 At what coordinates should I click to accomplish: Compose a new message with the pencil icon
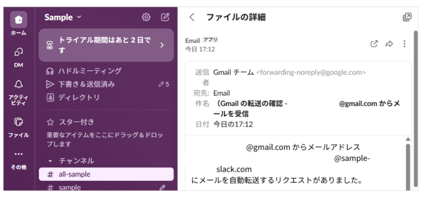click(165, 18)
